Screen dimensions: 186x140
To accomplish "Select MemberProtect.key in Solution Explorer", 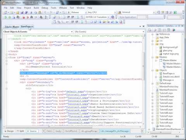I will [x=169, y=86].
